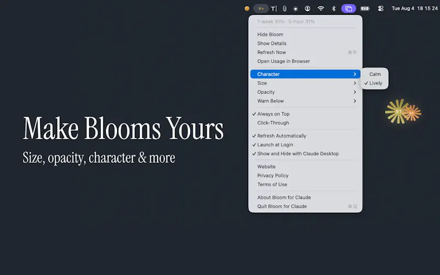Click the date and time clock

415,8
